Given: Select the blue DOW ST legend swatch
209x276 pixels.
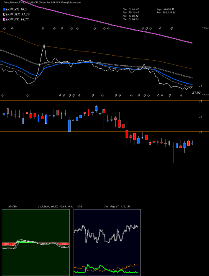Looking at the screenshot, I should coord(5,10).
